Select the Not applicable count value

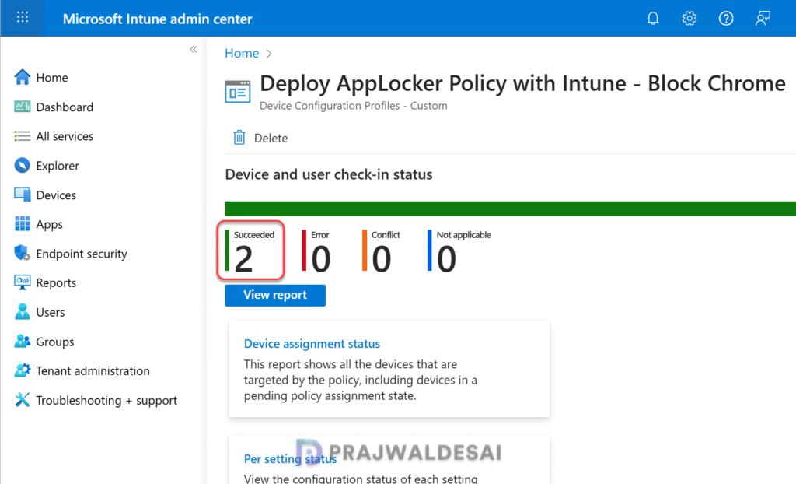pyautogui.click(x=446, y=259)
